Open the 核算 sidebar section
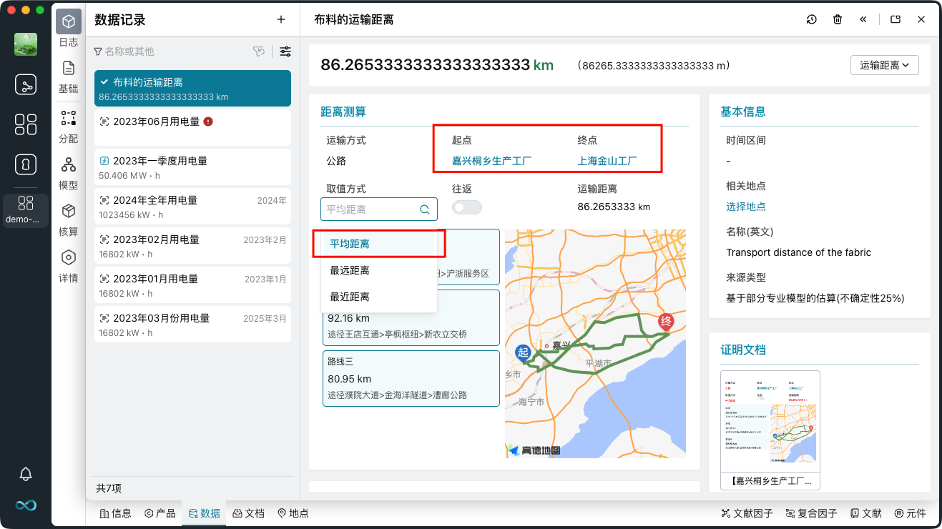Screen dimensions: 942x529 tap(69, 218)
